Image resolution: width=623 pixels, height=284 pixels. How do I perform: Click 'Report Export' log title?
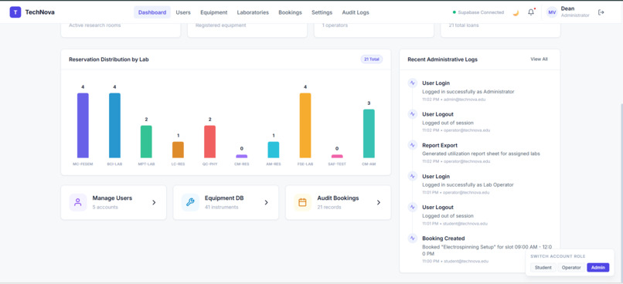click(x=440, y=145)
